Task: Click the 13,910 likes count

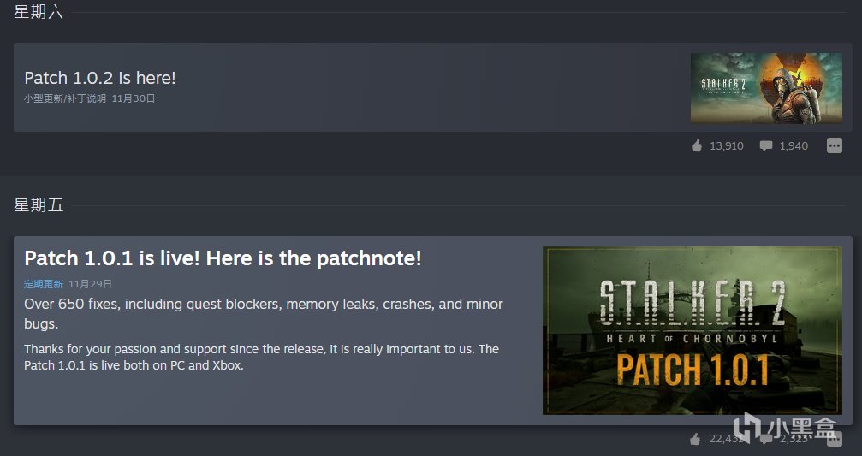Action: tap(726, 145)
